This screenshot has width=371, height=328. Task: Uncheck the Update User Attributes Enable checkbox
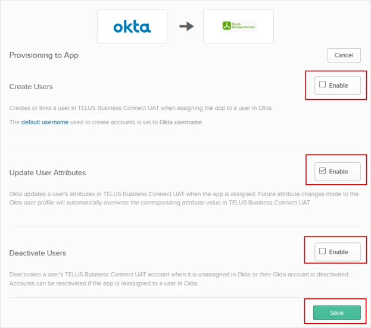[x=323, y=171]
